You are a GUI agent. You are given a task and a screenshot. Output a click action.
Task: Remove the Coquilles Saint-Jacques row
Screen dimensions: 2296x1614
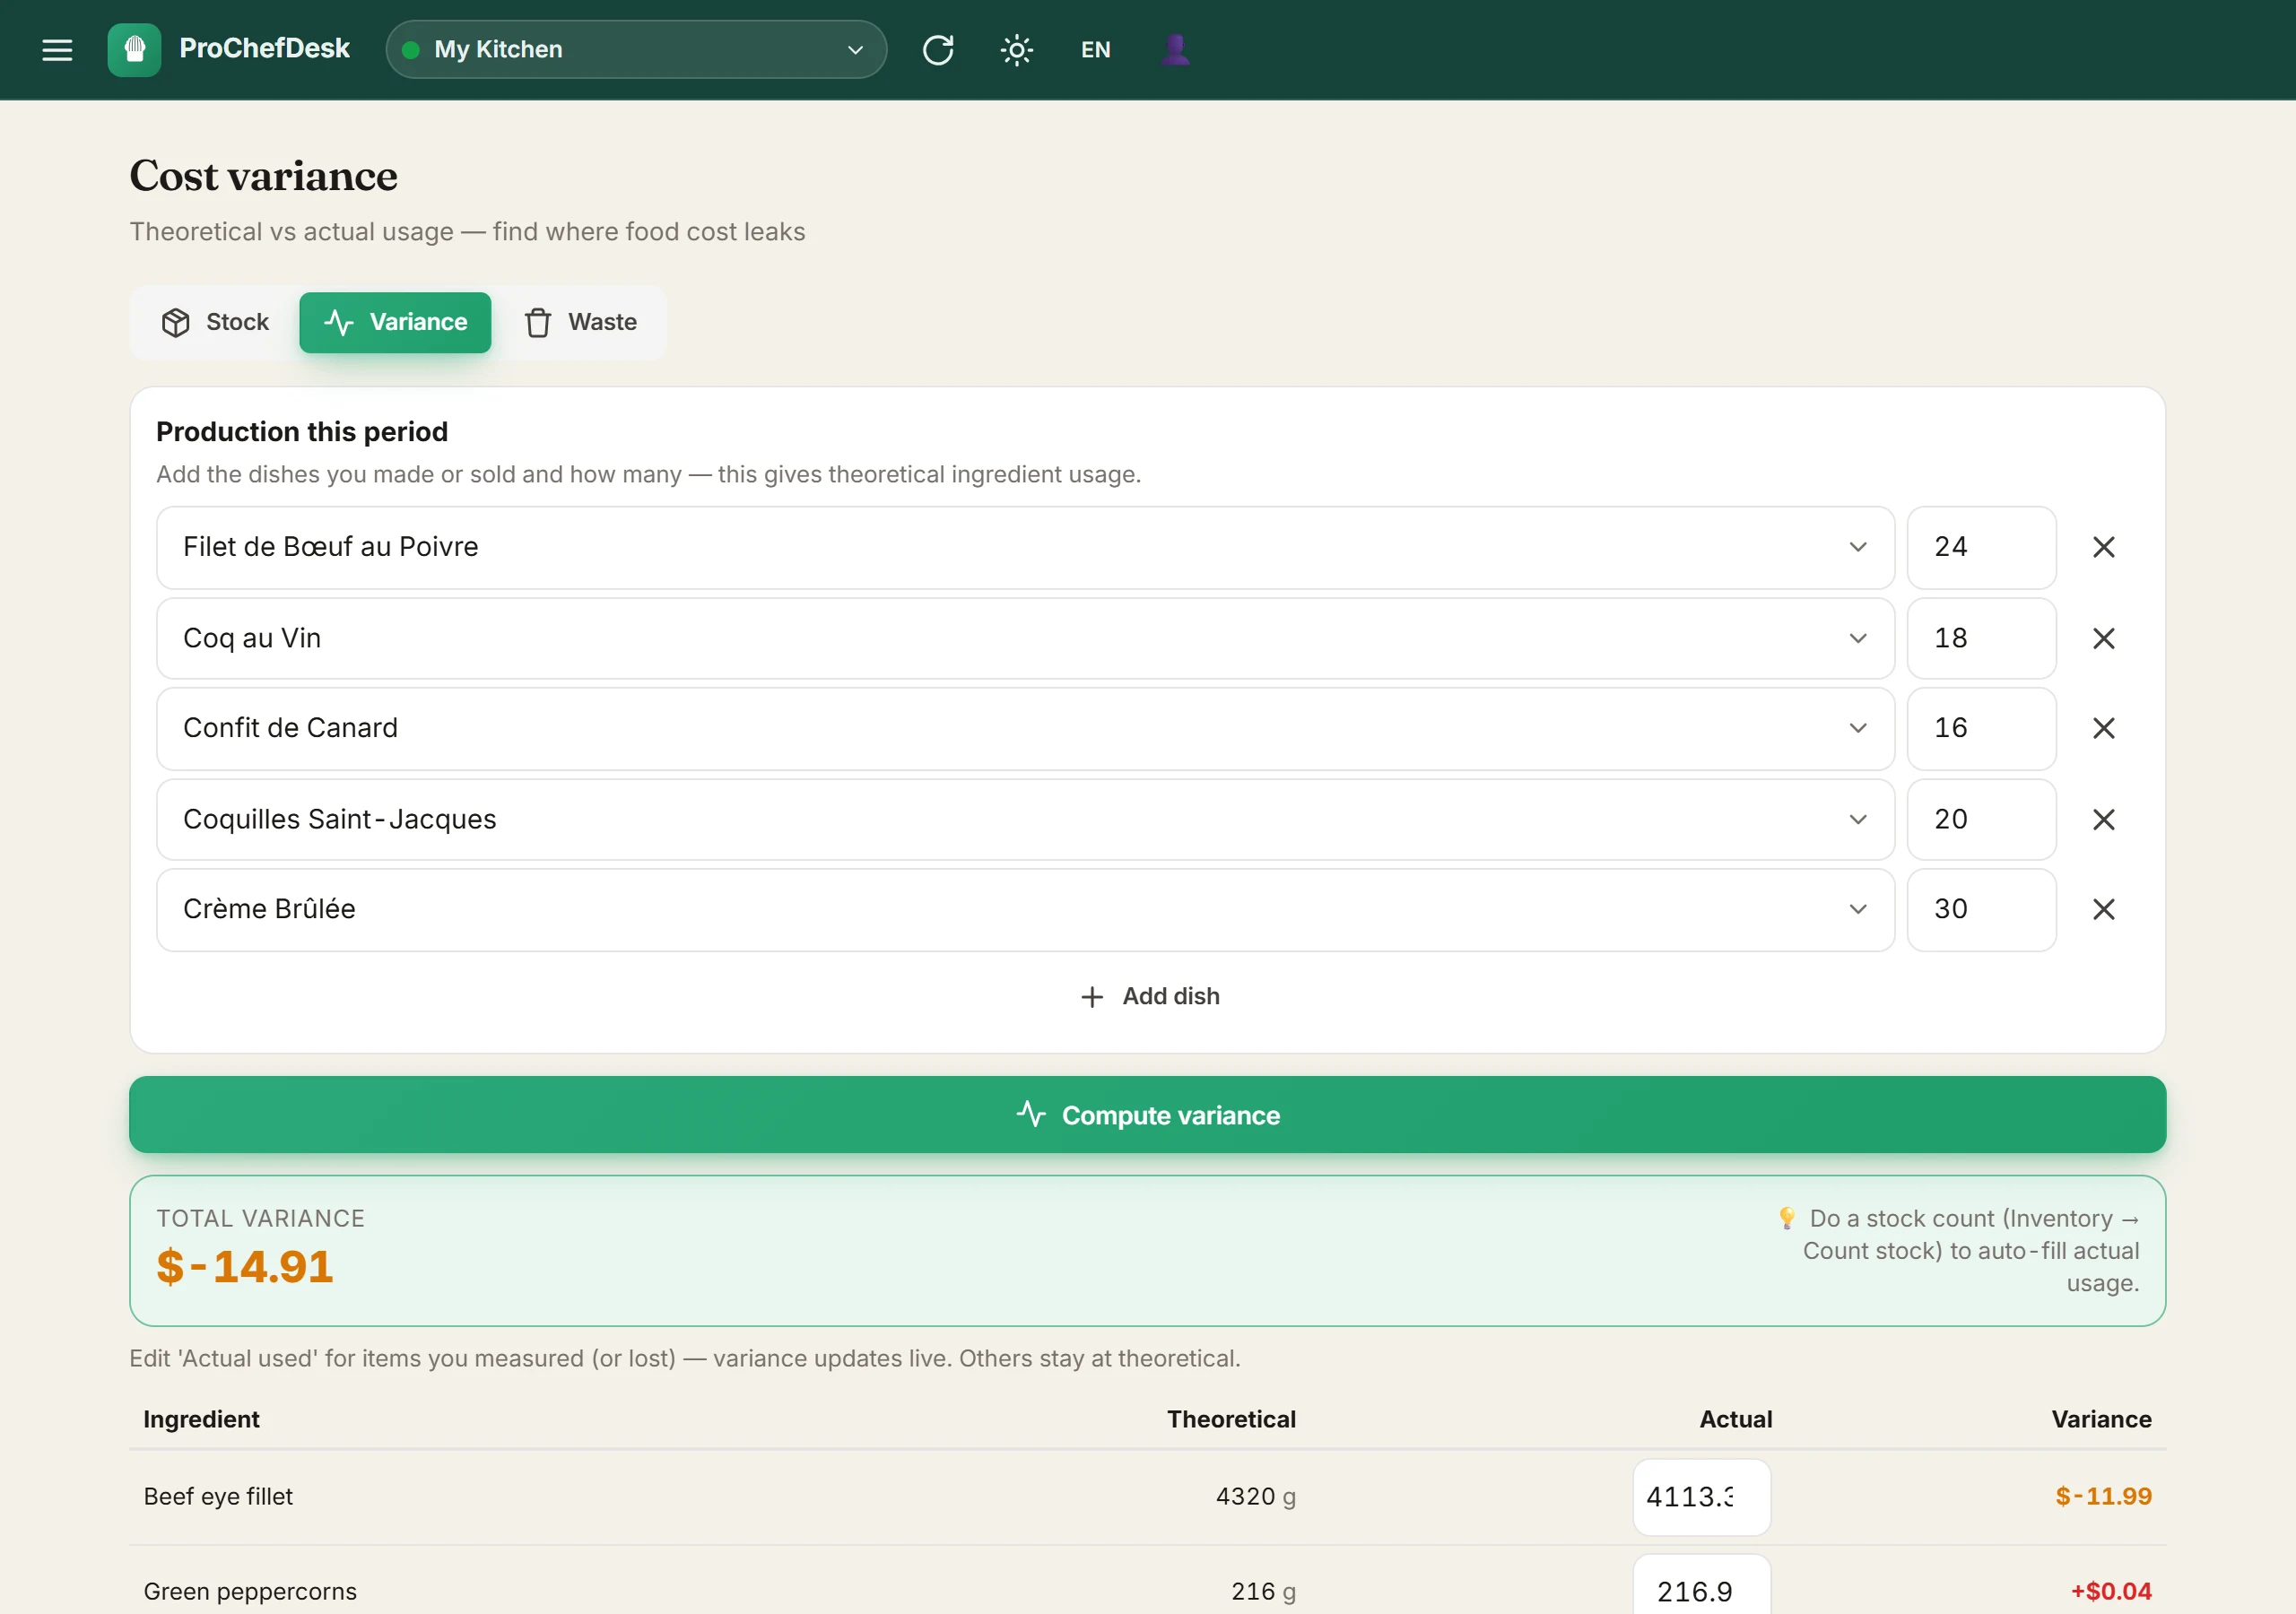click(2103, 819)
